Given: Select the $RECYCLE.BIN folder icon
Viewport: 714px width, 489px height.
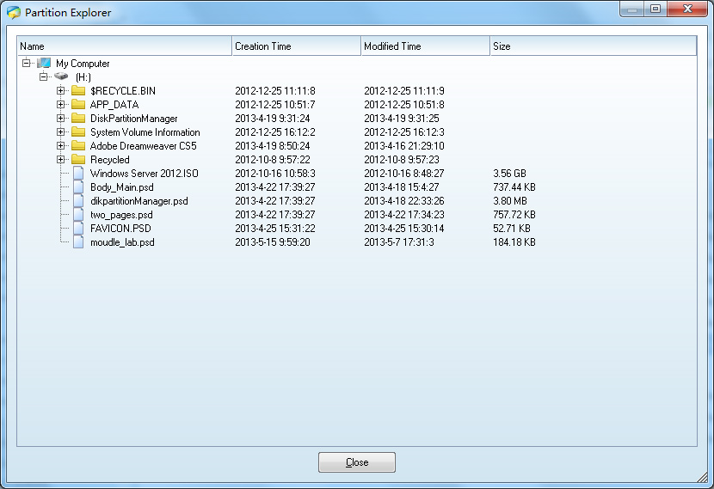Looking at the screenshot, I should point(78,91).
